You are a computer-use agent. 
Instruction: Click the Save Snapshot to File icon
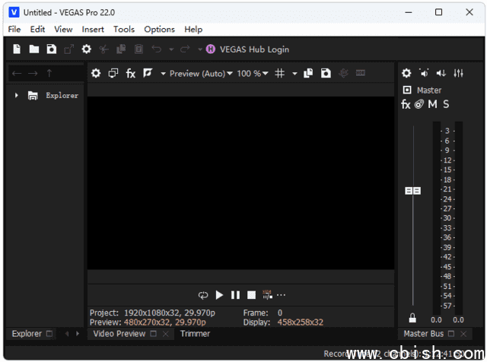tap(325, 74)
